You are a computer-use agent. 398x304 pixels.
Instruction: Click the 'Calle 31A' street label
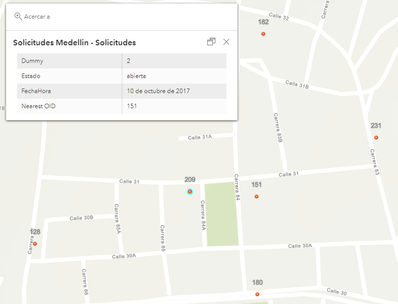click(x=200, y=137)
